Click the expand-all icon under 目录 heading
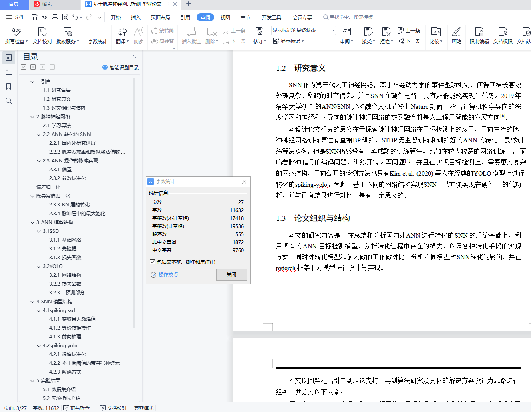 pyautogui.click(x=24, y=67)
